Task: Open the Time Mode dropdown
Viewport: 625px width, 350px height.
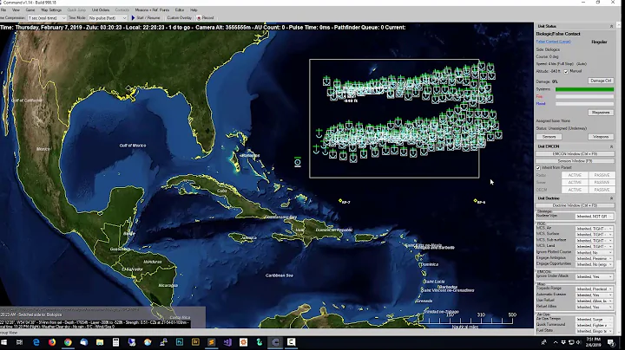Action: pyautogui.click(x=108, y=18)
